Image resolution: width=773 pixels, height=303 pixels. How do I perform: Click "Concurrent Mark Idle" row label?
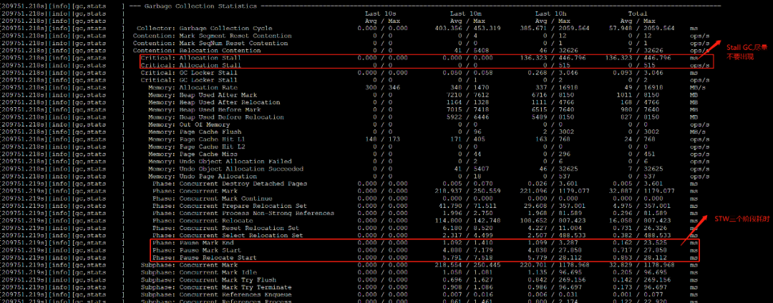(x=218, y=272)
